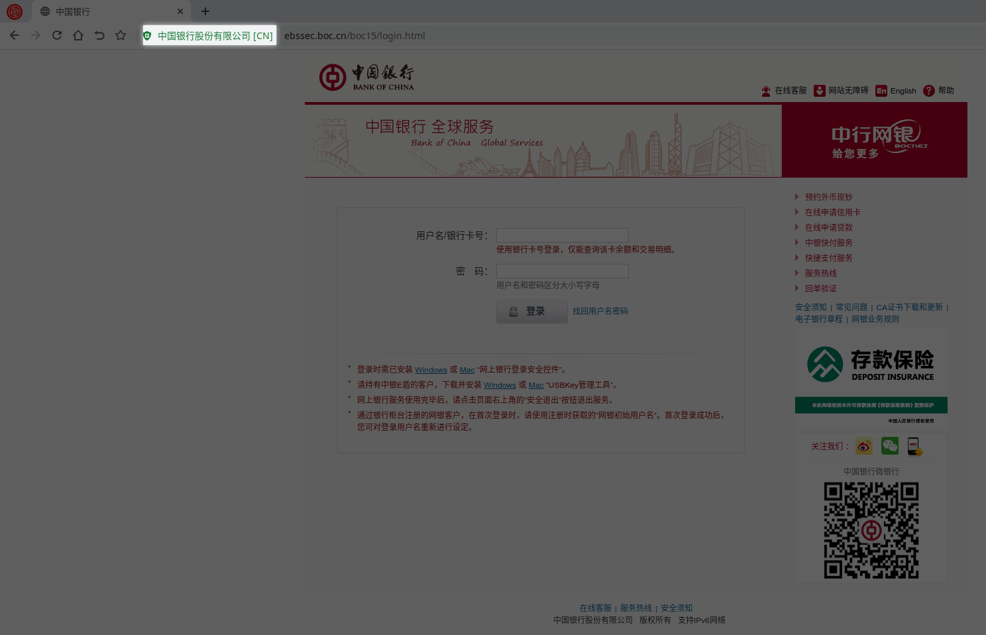Reload the page with refresh icon
986x635 pixels.
57,36
